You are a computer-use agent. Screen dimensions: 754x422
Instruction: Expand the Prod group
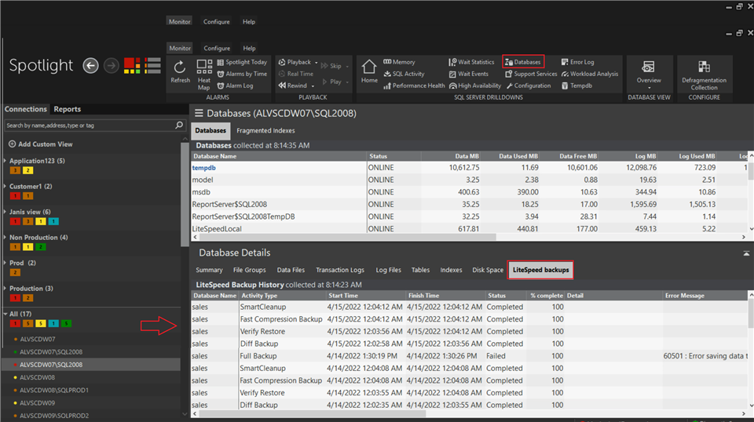5,263
